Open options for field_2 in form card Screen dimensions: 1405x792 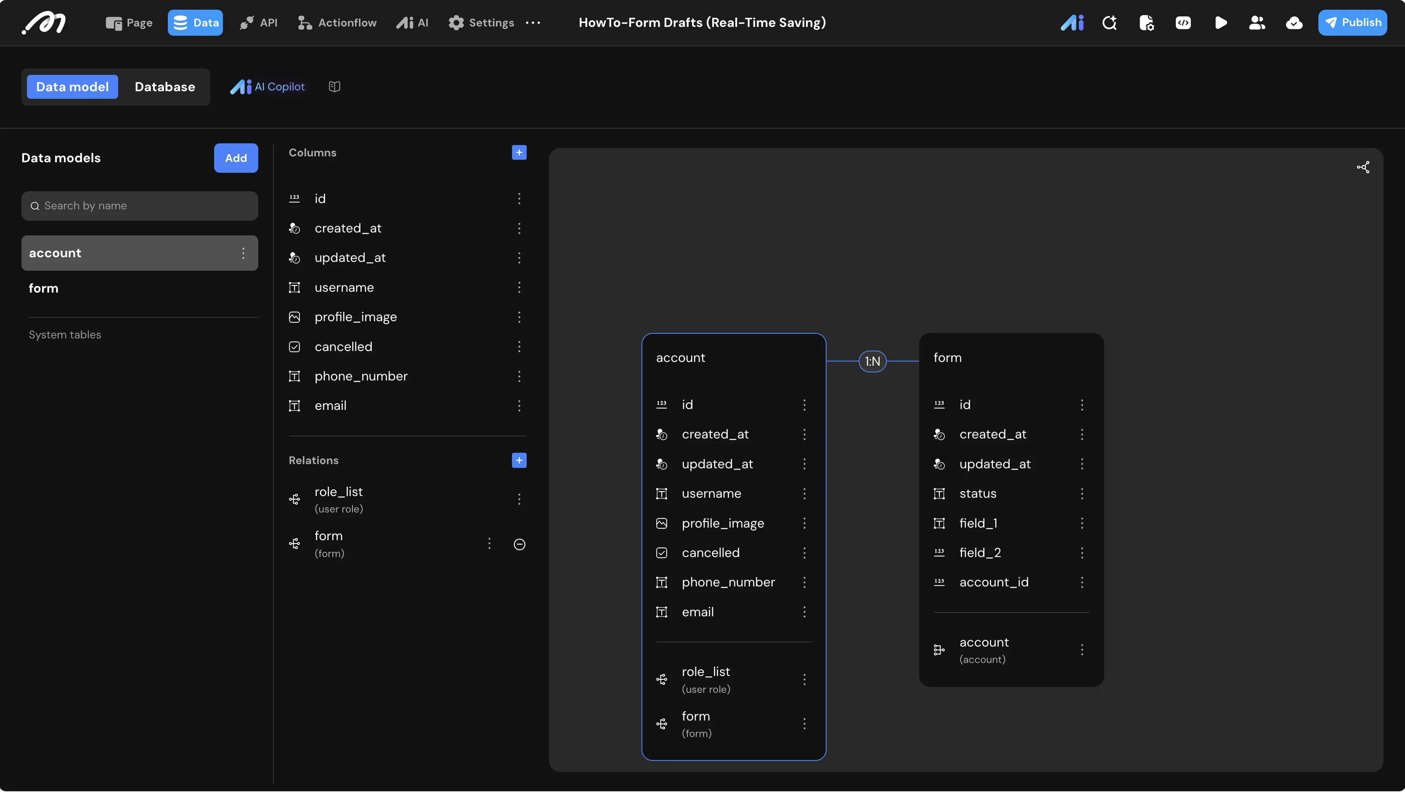(x=1082, y=553)
